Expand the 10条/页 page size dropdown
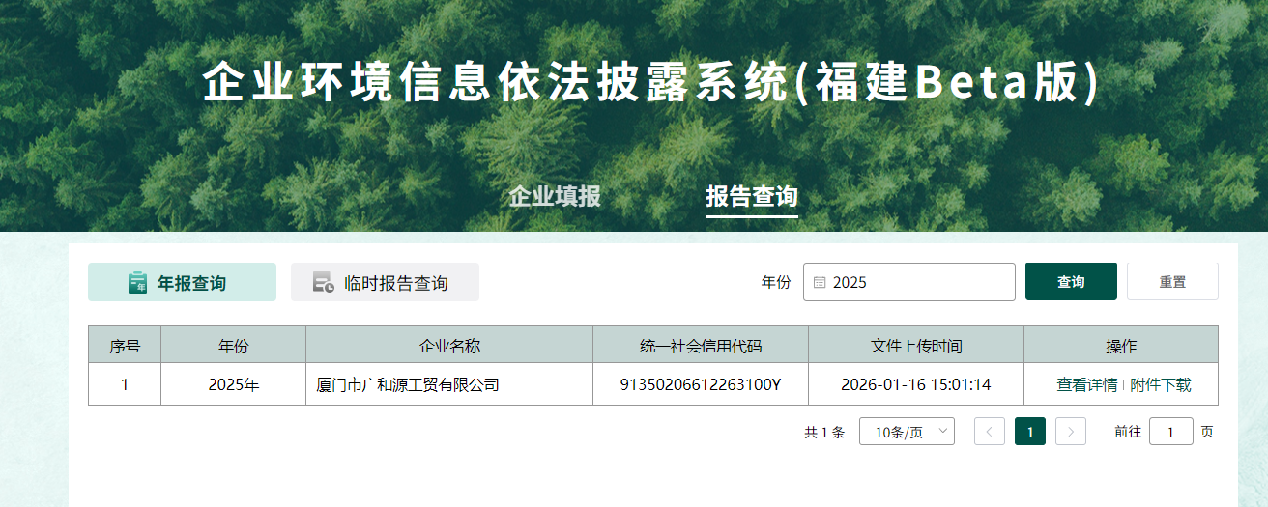The height and width of the screenshot is (507, 1268). (908, 432)
